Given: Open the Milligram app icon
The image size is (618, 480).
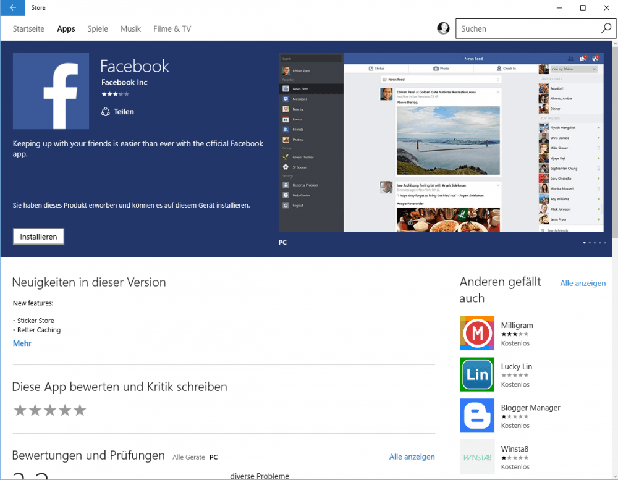Looking at the screenshot, I should [477, 333].
